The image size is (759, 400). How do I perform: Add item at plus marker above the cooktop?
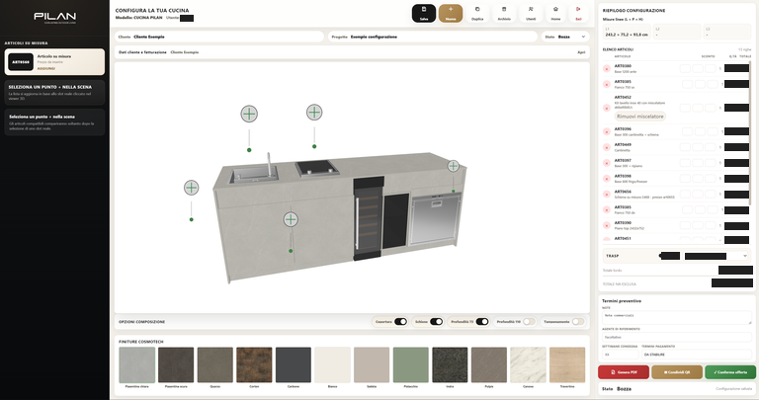point(314,113)
